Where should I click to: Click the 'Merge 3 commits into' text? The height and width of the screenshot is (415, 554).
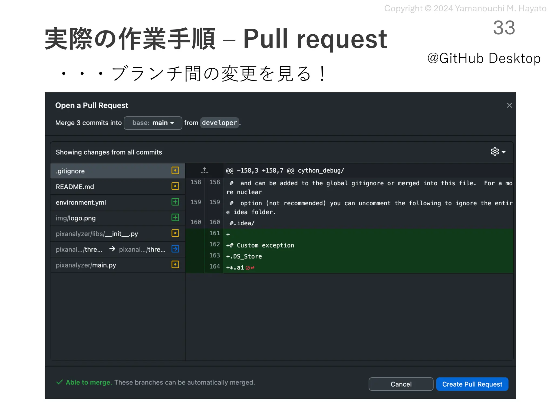click(88, 123)
